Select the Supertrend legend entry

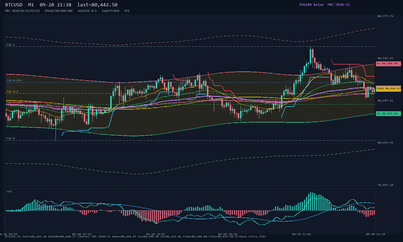click(111, 11)
